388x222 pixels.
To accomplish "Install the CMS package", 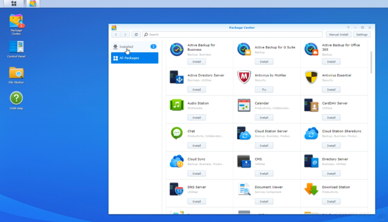I will (264, 173).
